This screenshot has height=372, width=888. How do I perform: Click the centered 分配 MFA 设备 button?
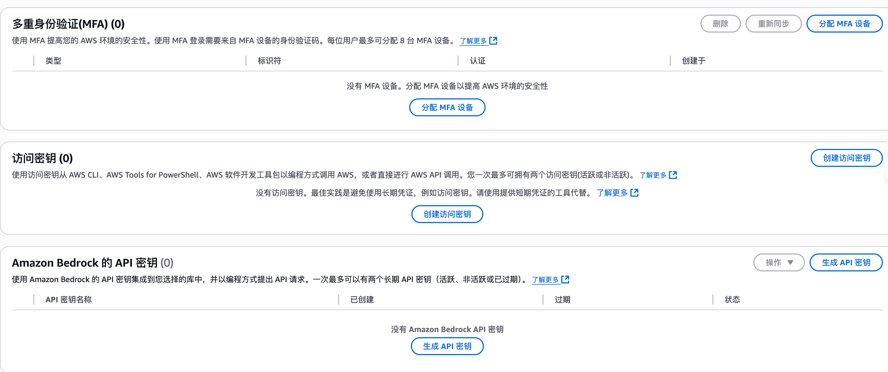447,107
